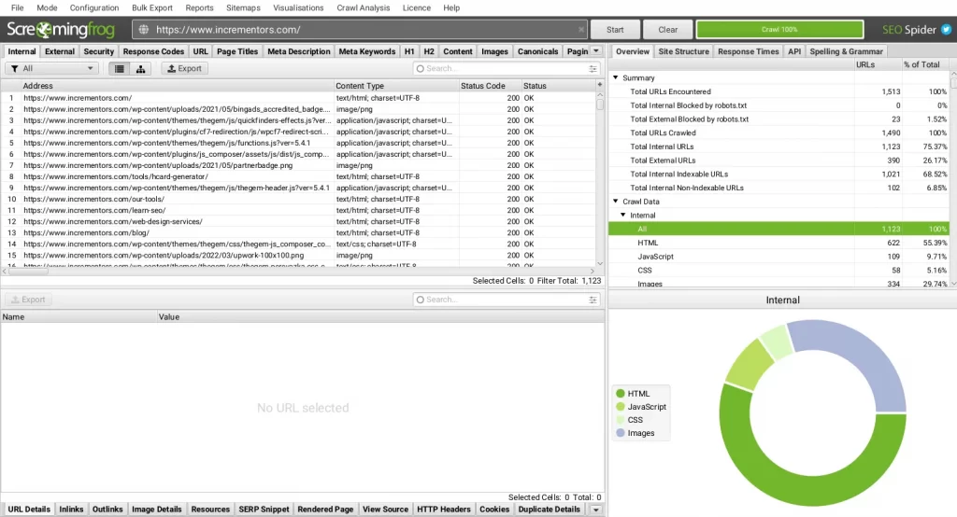Open the File menu

tap(17, 7)
